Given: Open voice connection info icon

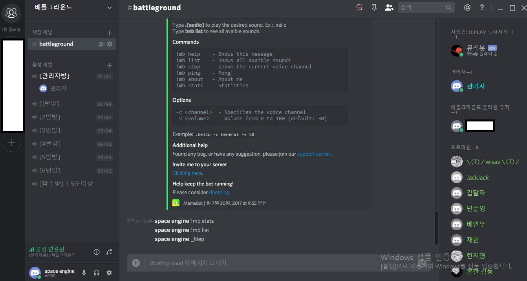Looking at the screenshot, I should (x=97, y=252).
